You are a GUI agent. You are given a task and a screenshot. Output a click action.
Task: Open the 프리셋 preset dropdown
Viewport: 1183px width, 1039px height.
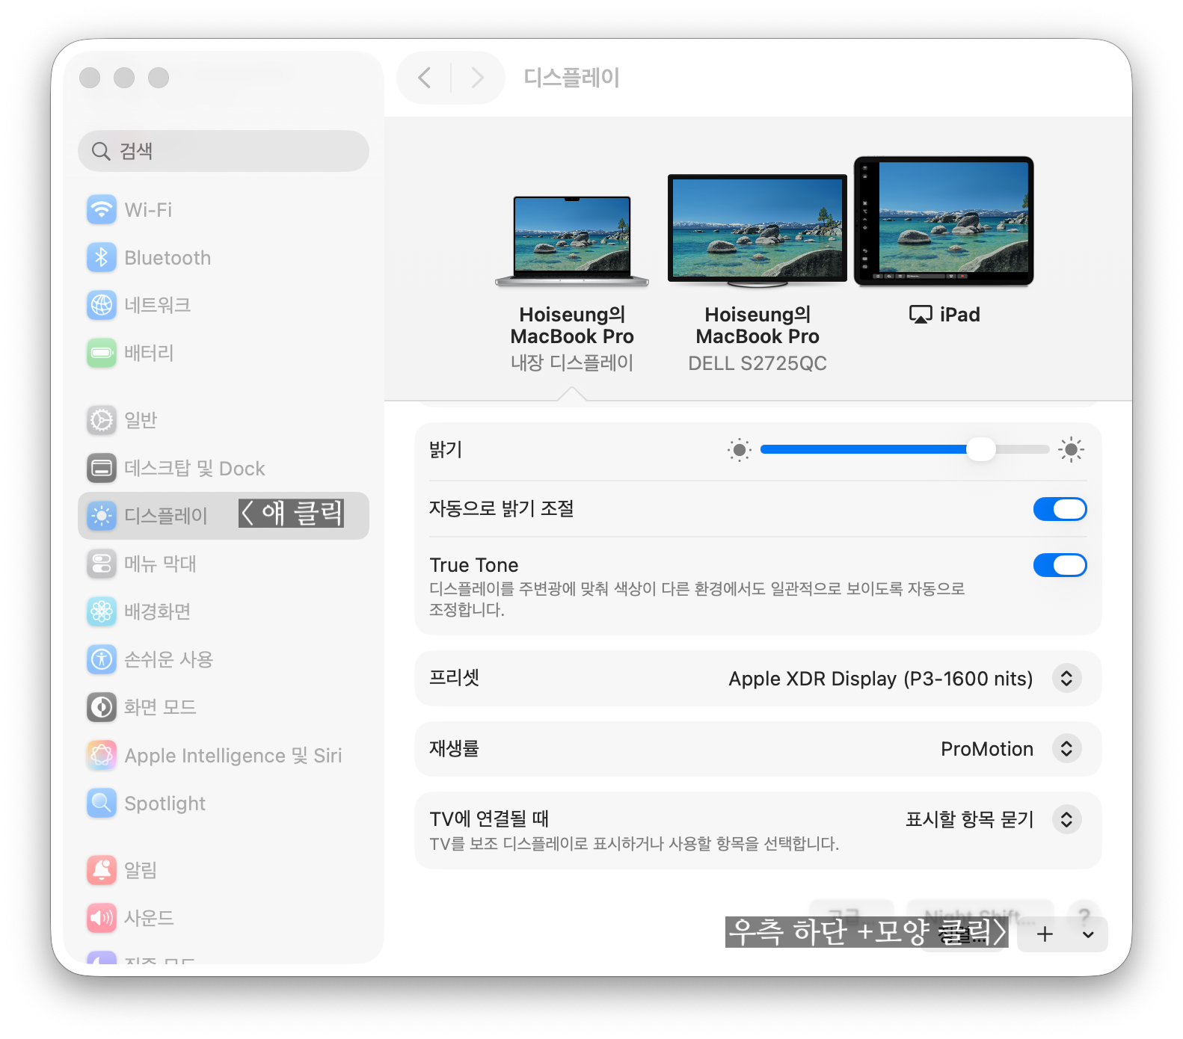[x=1067, y=679]
